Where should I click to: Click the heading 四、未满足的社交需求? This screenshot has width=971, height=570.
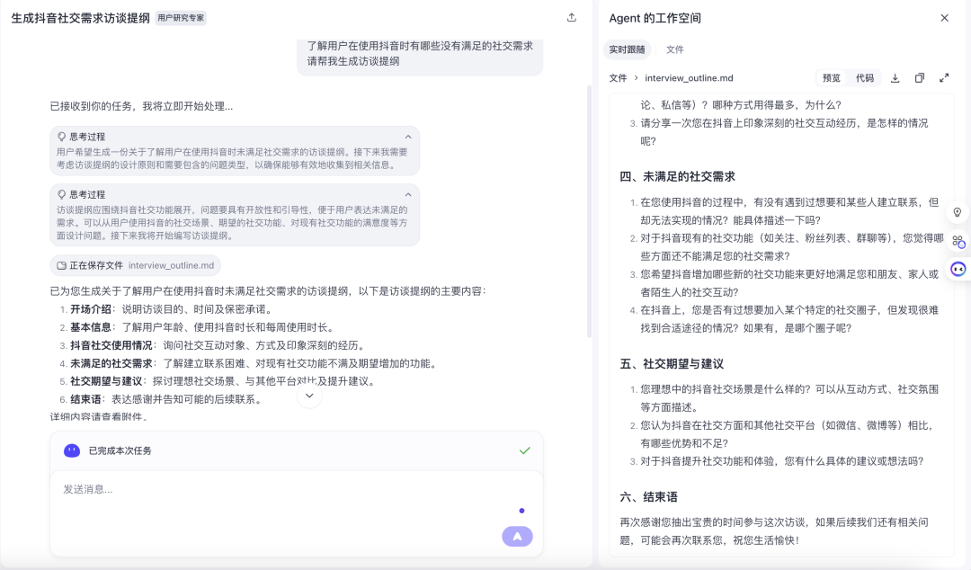678,176
